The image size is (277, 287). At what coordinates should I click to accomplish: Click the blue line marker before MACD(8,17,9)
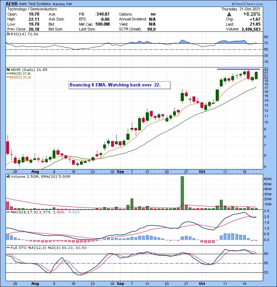(x=8, y=212)
